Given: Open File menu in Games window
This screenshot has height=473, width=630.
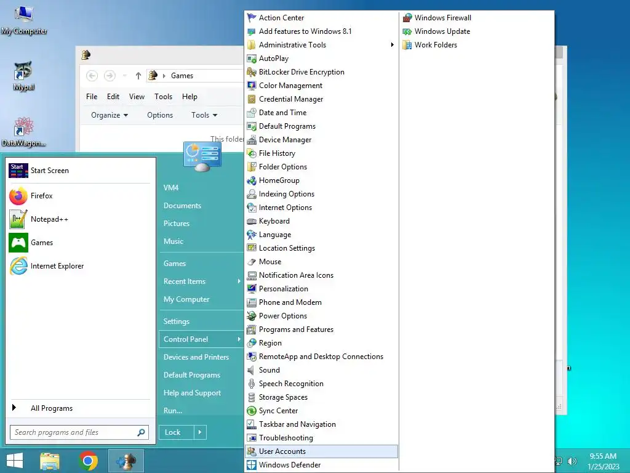Looking at the screenshot, I should click(x=92, y=97).
